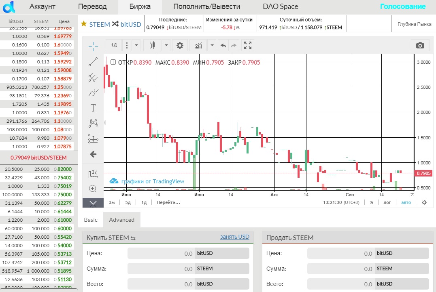Screen dimensions: 436x292
Task: Open Глубина Рынка market depth
Action: [414, 24]
